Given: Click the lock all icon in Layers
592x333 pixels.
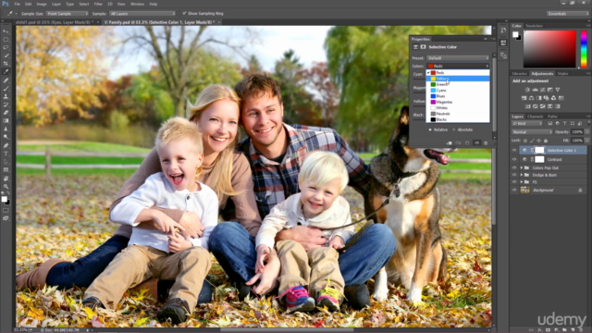Looking at the screenshot, I should [x=546, y=141].
